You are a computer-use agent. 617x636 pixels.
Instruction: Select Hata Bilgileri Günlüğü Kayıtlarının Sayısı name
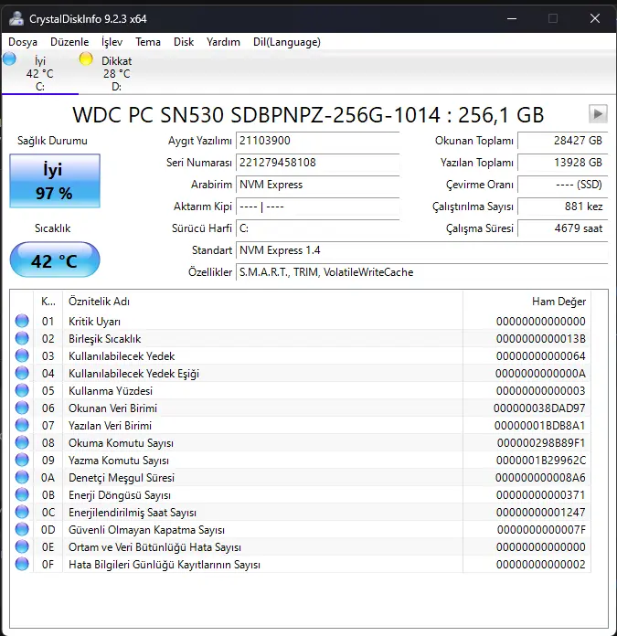(x=165, y=565)
